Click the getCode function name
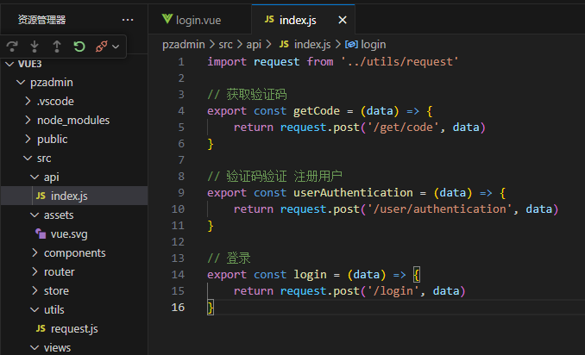585x355 pixels. click(317, 111)
